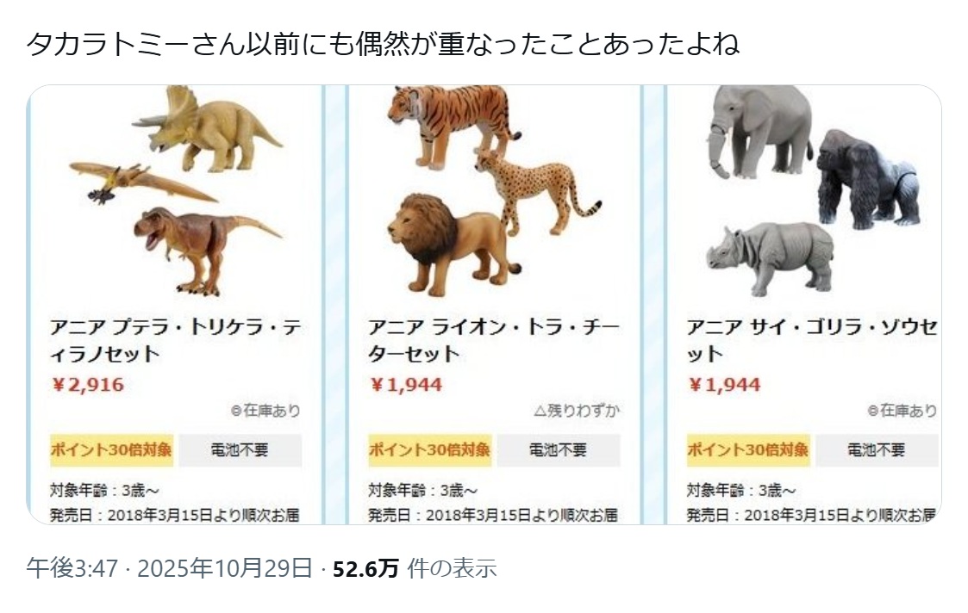Open アニア ライオン・トラ・チーターセット product title
This screenshot has height=613, width=968.
pyautogui.click(x=493, y=340)
